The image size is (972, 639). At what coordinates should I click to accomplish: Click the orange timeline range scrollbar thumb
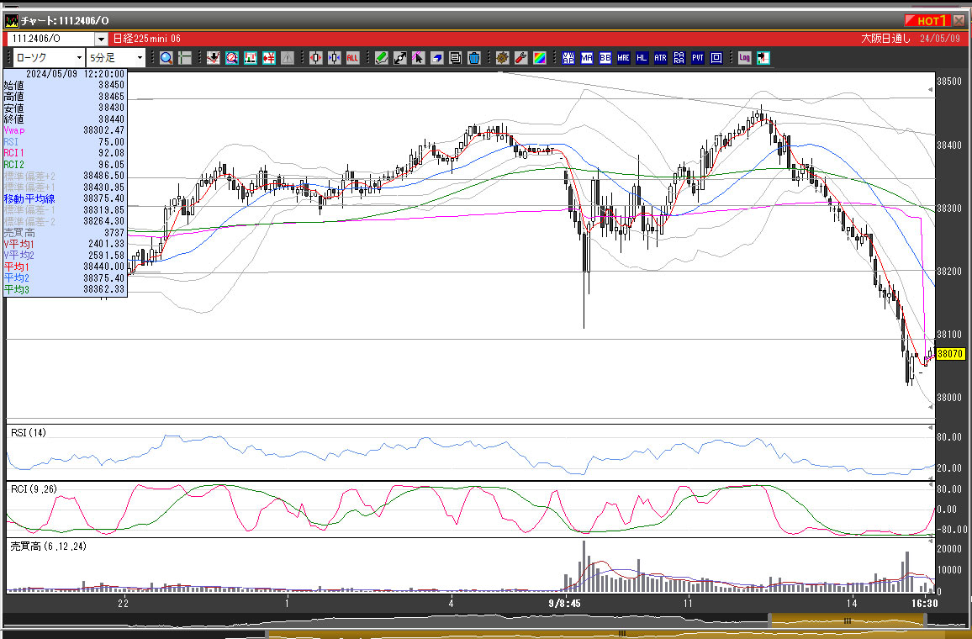(848, 621)
